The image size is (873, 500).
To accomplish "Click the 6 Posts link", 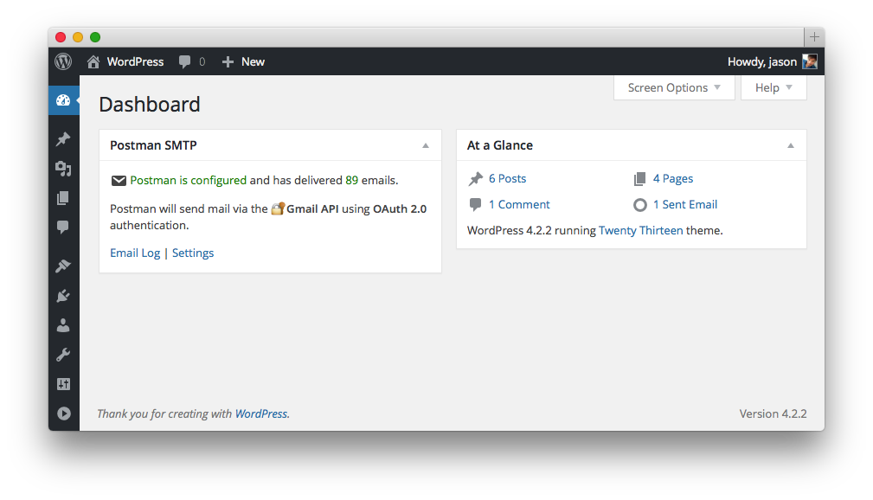I will [507, 178].
